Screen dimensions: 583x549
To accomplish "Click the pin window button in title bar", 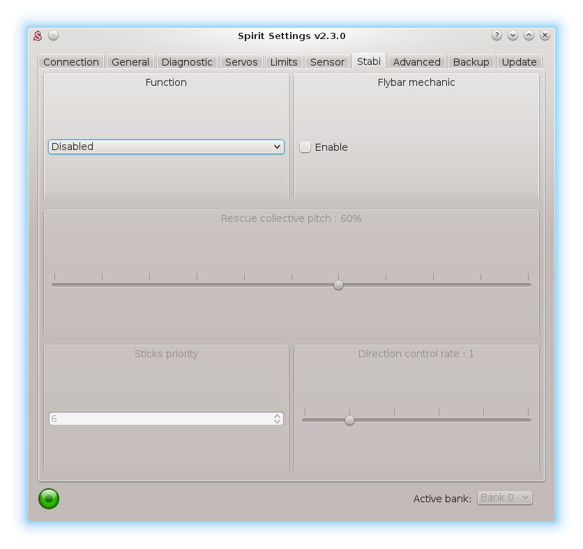I will [54, 36].
